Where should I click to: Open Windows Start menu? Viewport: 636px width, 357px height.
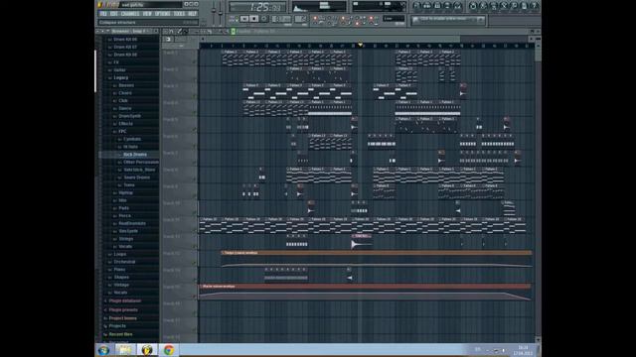click(103, 350)
